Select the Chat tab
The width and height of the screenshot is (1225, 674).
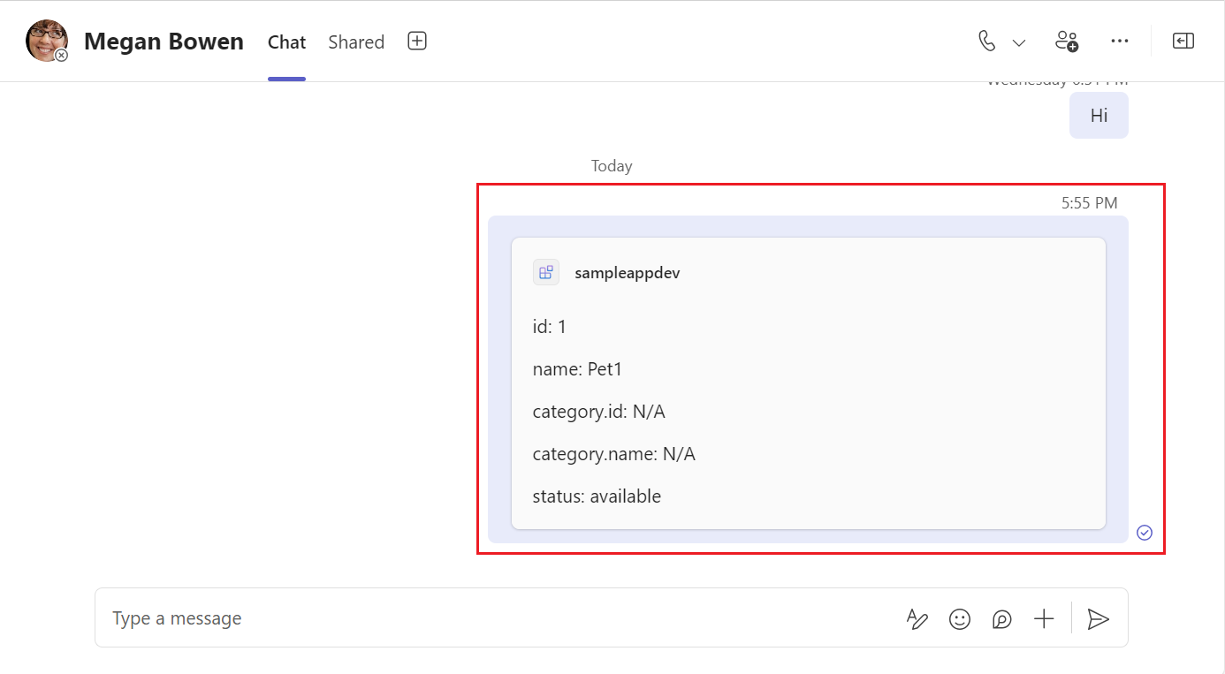pyautogui.click(x=286, y=42)
